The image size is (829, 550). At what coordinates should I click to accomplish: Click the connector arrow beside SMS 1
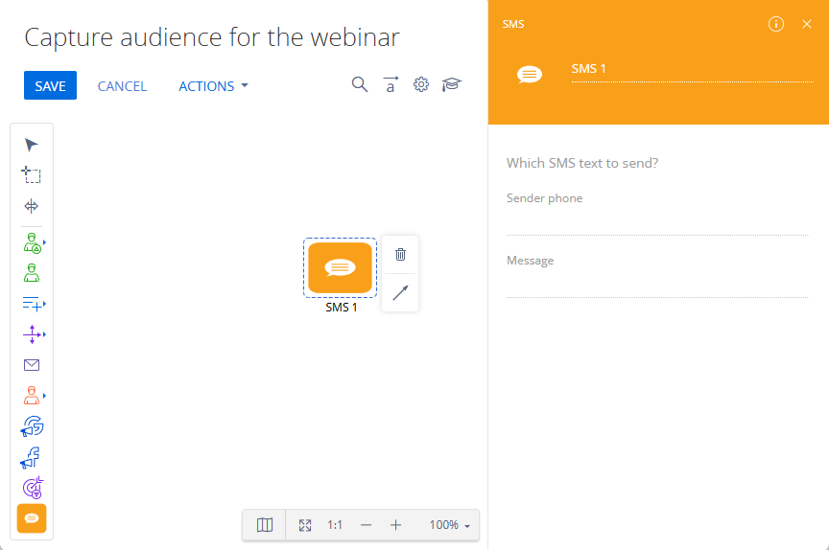coord(400,292)
